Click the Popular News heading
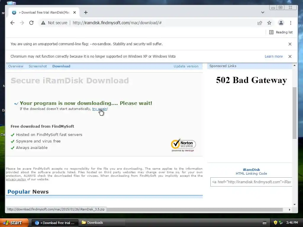 [x=28, y=192]
